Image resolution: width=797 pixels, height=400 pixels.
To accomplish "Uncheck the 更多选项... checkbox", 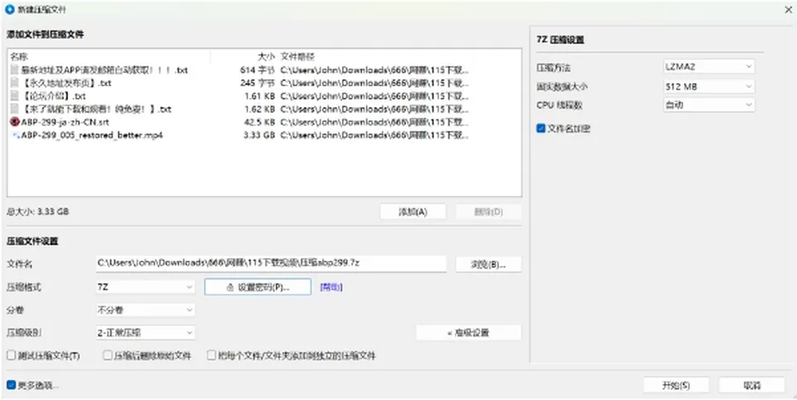I will point(11,385).
